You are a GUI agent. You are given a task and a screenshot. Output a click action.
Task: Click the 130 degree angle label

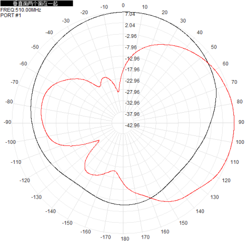click(214, 197)
